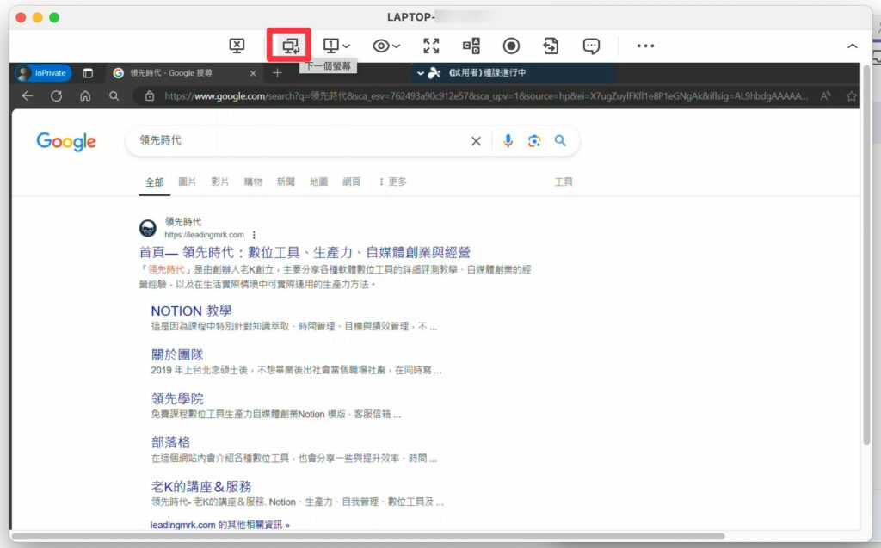Open the NOTION 教學 sitelink
The image size is (881, 548).
[x=191, y=311]
